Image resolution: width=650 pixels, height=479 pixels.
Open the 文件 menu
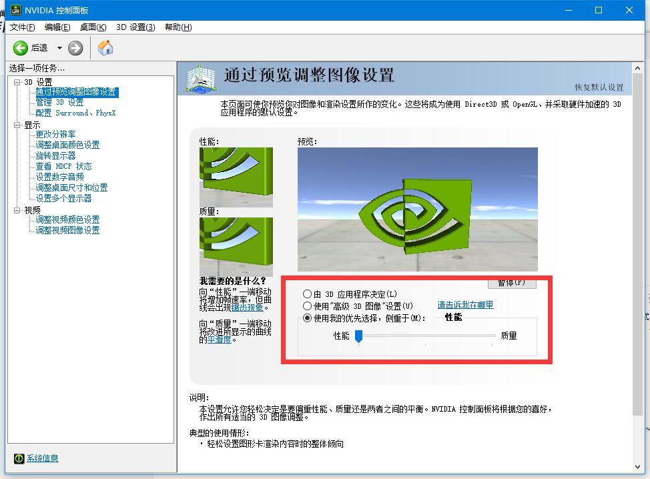coord(22,27)
